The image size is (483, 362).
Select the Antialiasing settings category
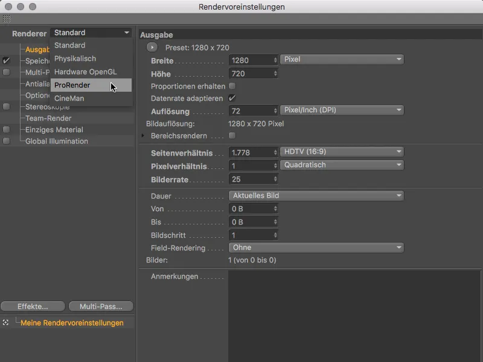(x=36, y=83)
